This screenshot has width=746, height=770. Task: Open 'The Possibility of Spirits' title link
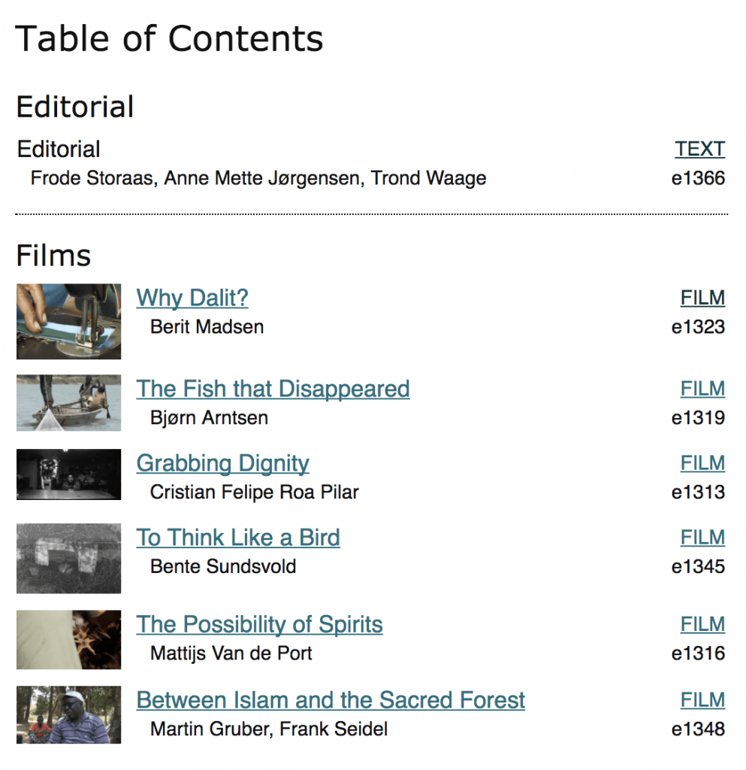(259, 625)
